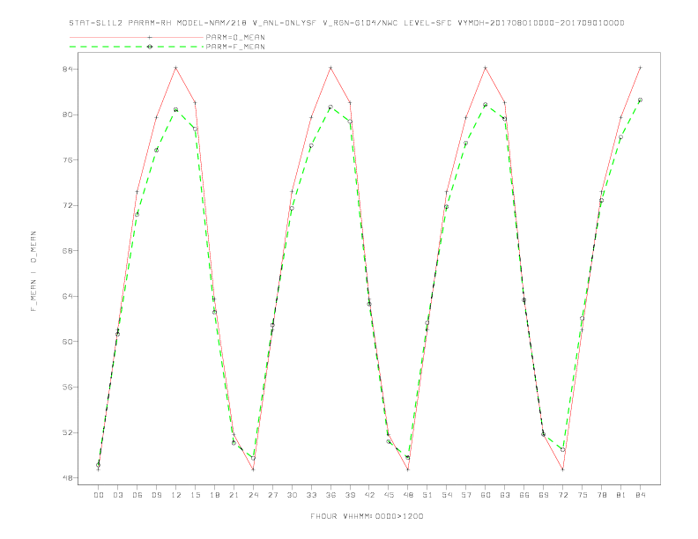Click the x-axis forecast hour label 45
This screenshot has height=539, width=698.
point(389,495)
